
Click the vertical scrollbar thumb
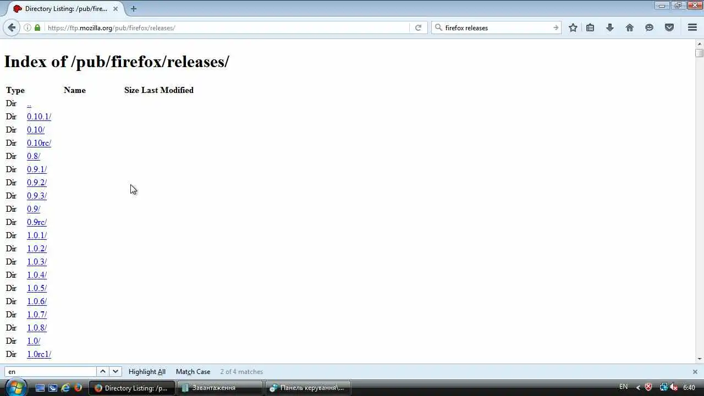[x=699, y=53]
